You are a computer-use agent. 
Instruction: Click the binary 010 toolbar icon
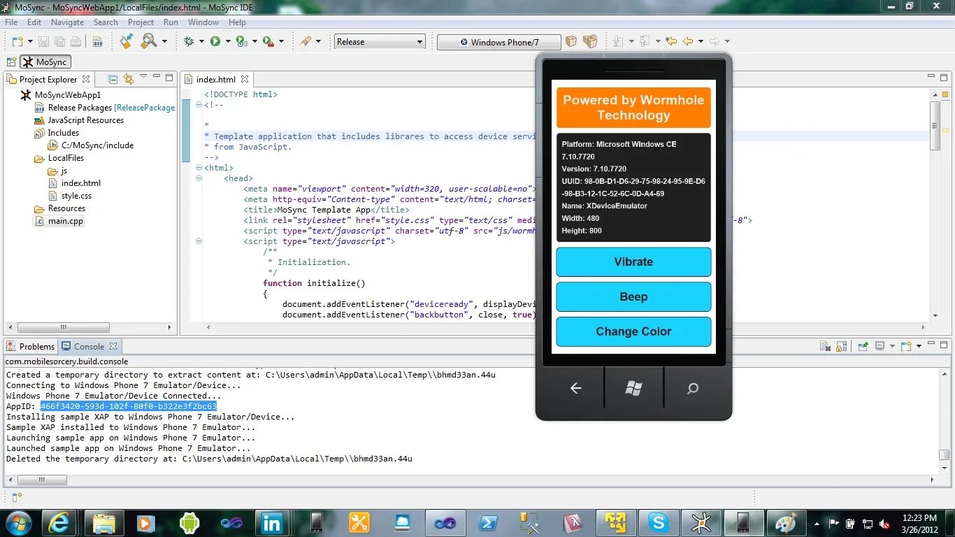pyautogui.click(x=98, y=42)
